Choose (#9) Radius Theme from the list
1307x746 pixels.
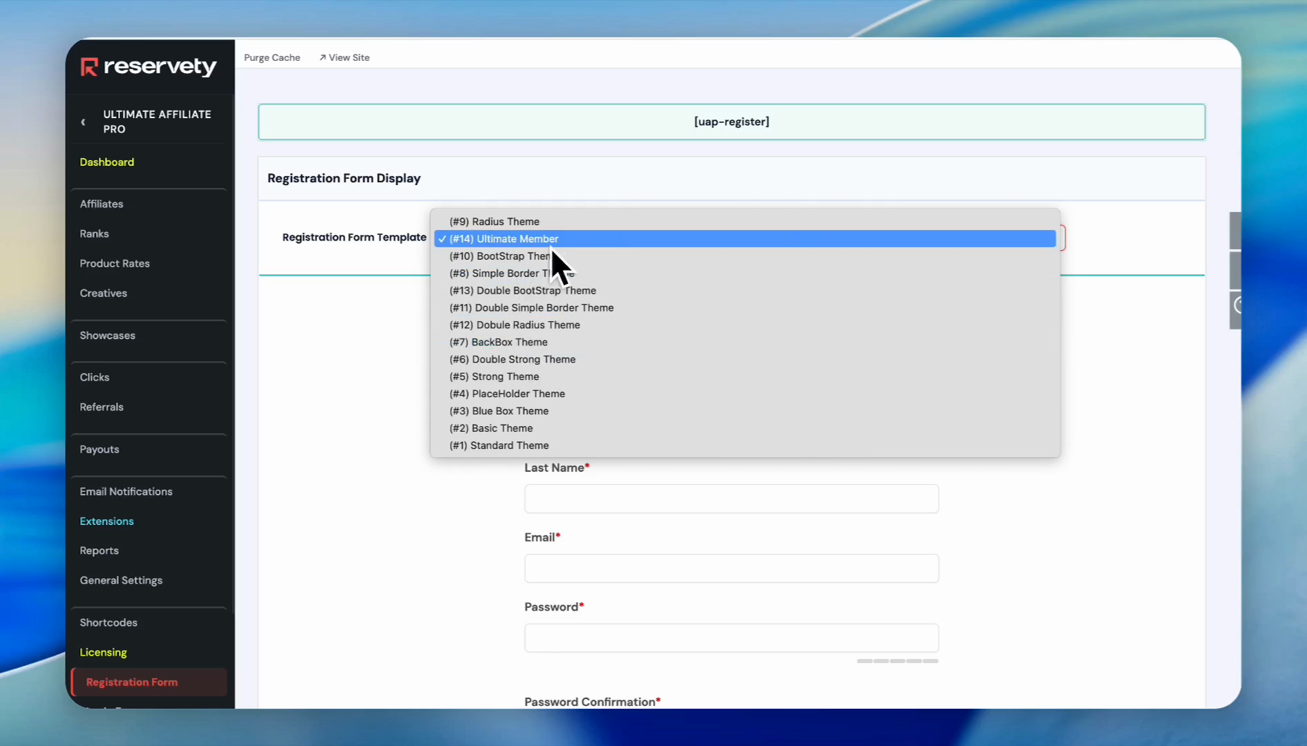click(494, 222)
